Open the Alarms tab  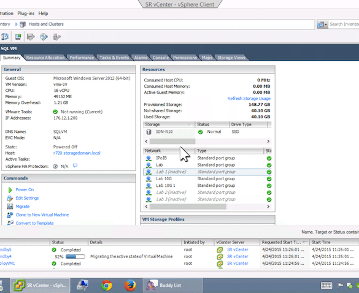141,58
